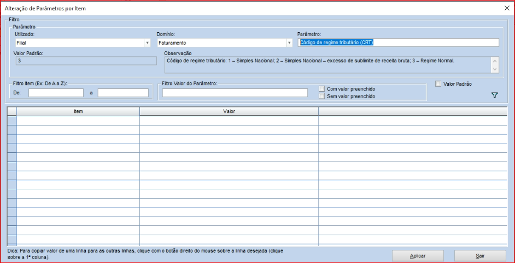
Task: Click the Item column header
Action: (78, 111)
